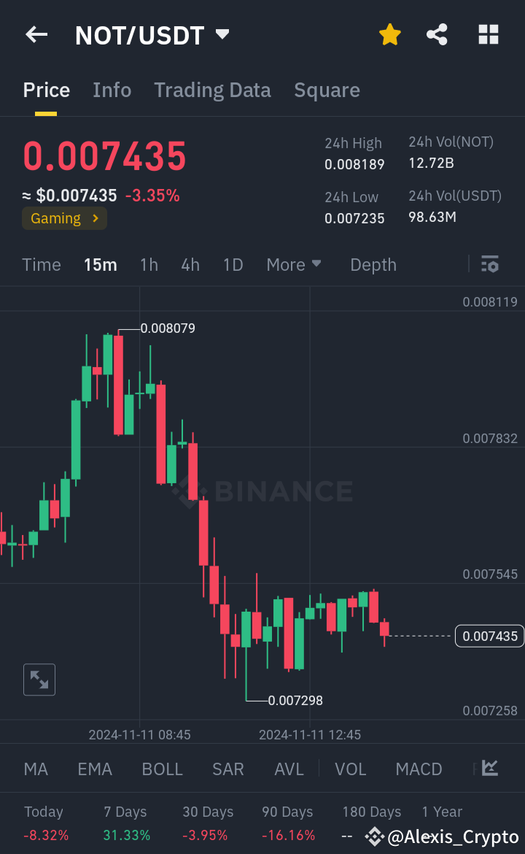Select the 1D chart interval
The width and height of the screenshot is (525, 854).
[233, 264]
